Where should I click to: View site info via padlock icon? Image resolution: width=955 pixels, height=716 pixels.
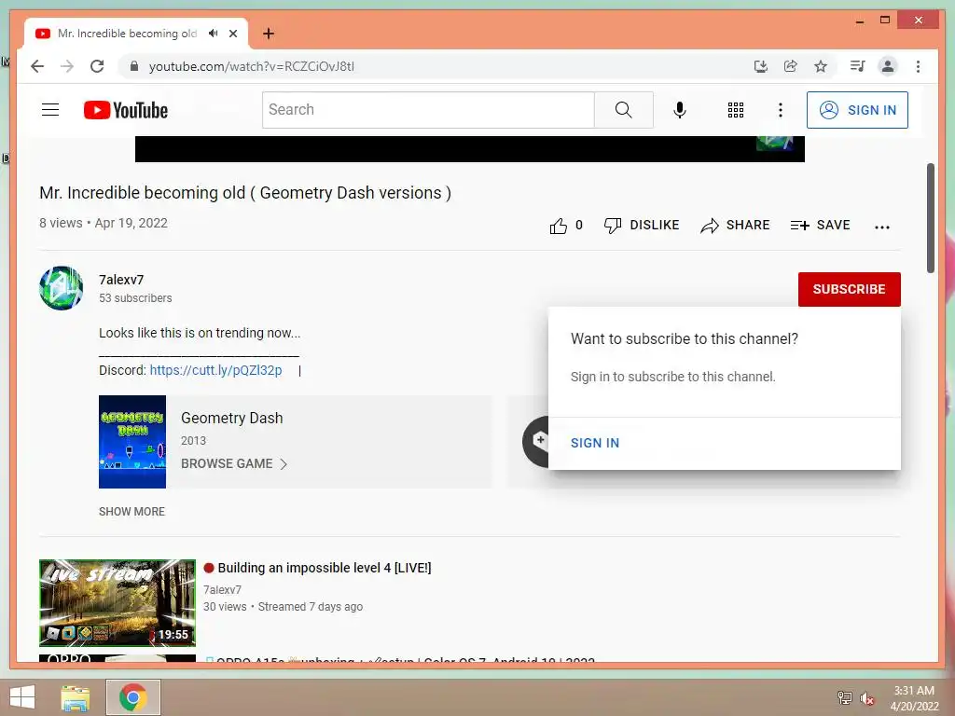[x=134, y=66]
